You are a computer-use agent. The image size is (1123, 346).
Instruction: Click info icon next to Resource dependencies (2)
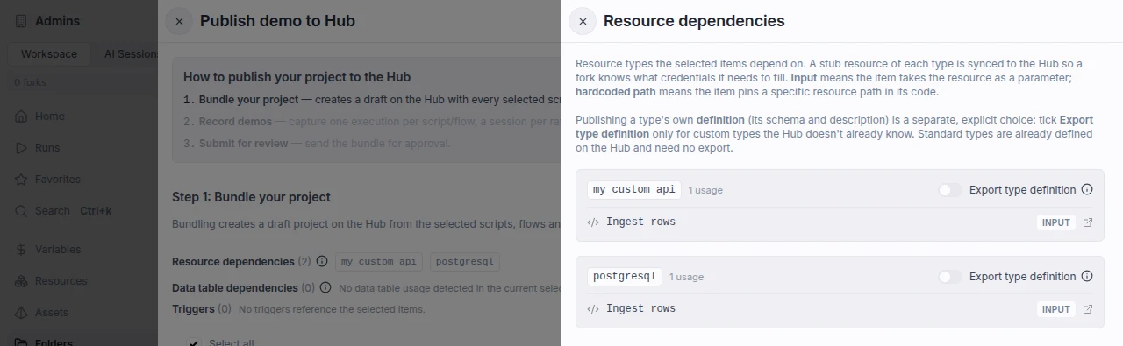tap(322, 261)
